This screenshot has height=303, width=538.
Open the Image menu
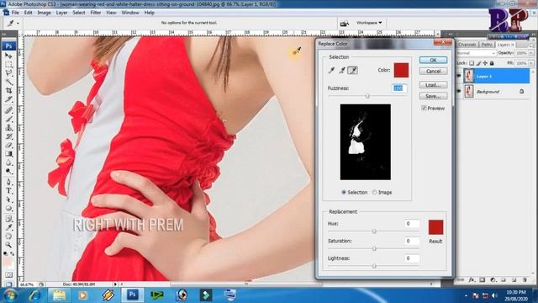pos(44,13)
